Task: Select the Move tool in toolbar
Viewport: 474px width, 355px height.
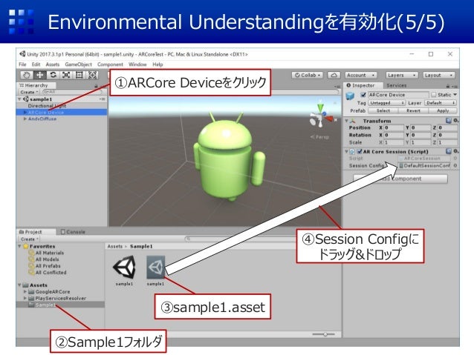Action: tap(40, 75)
